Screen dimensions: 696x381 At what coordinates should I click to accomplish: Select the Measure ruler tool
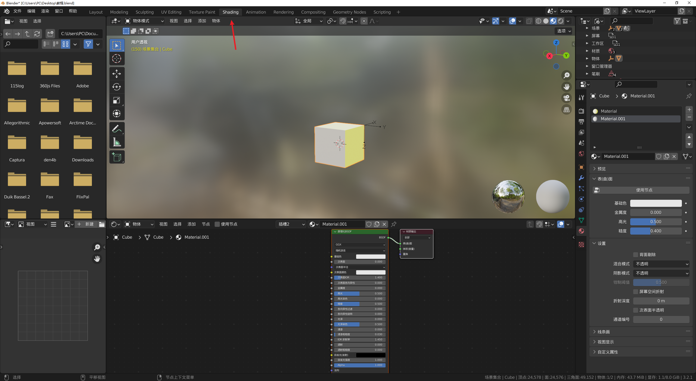[x=117, y=142]
